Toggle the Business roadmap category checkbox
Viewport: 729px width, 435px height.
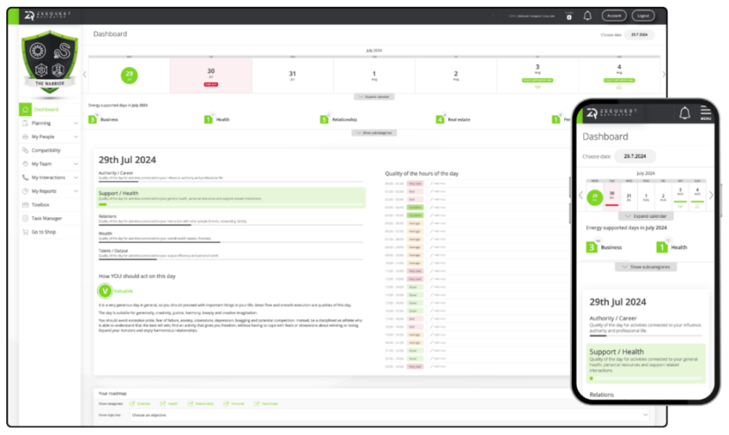(x=132, y=403)
